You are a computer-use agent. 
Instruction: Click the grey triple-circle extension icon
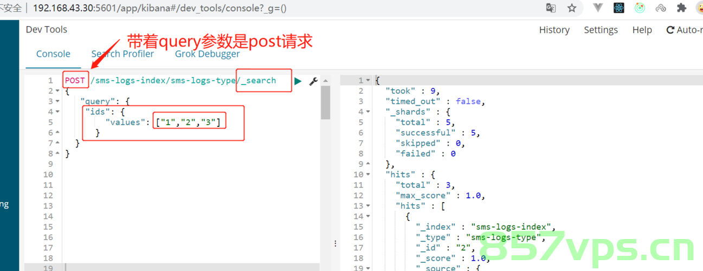[661, 8]
